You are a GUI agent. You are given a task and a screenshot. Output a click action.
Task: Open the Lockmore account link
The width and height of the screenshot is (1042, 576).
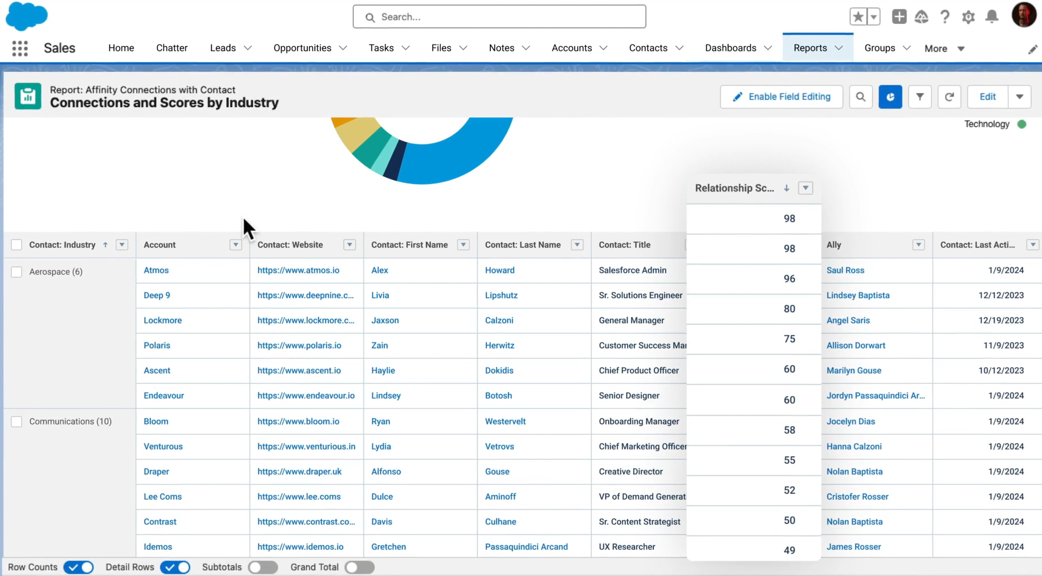pos(163,320)
